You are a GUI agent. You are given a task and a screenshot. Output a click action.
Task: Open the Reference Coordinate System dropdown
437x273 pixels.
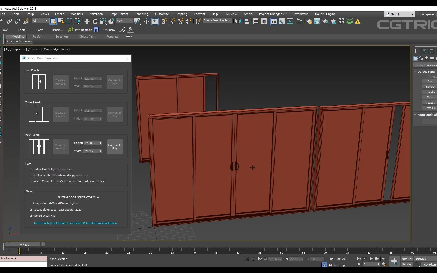pyautogui.click(x=124, y=21)
